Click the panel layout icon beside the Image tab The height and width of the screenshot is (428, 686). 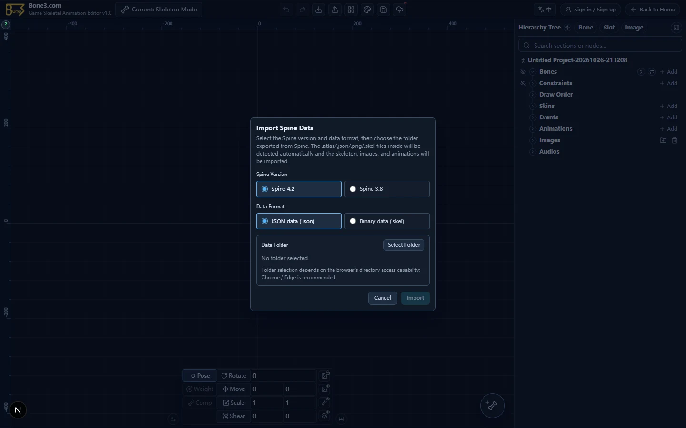click(x=676, y=28)
